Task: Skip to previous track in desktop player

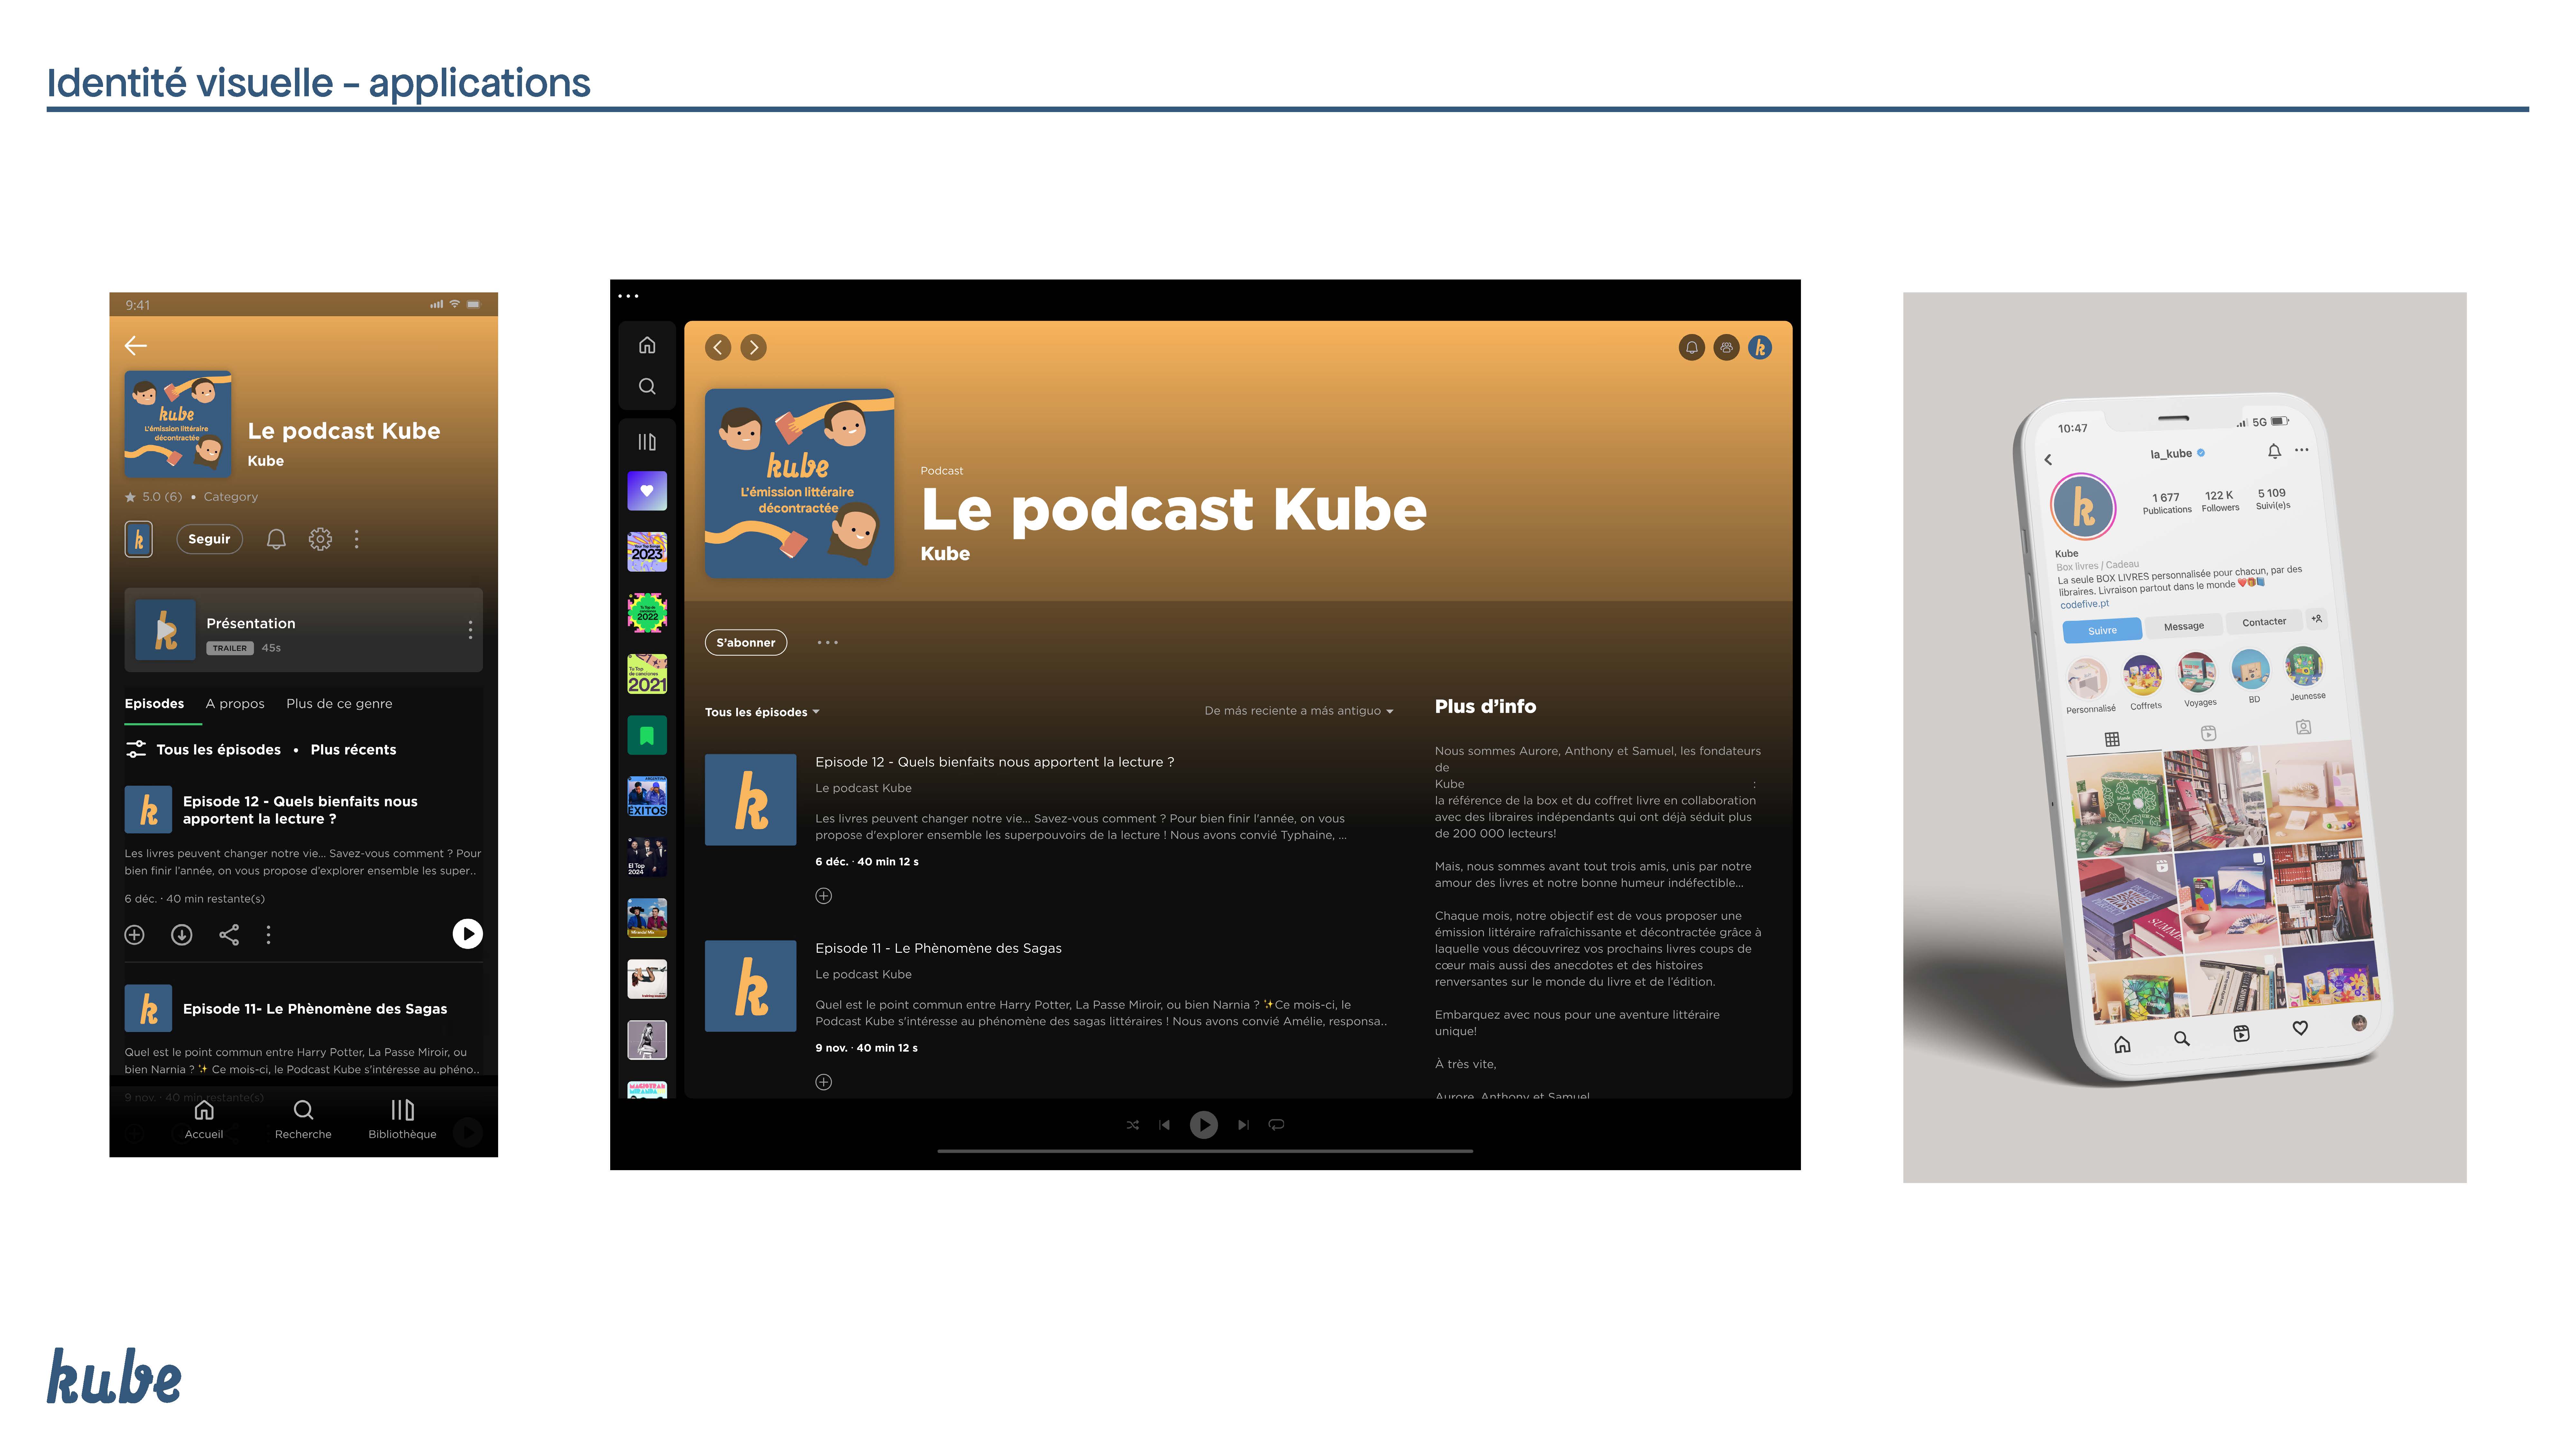Action: point(1164,1125)
